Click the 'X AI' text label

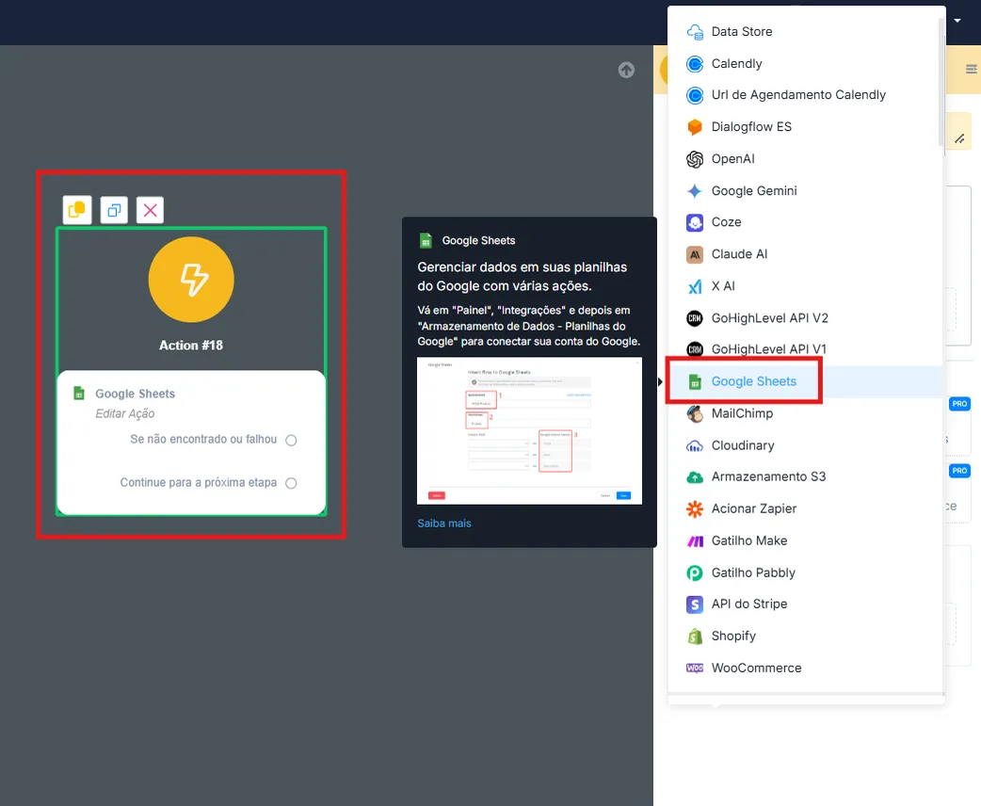tap(723, 286)
